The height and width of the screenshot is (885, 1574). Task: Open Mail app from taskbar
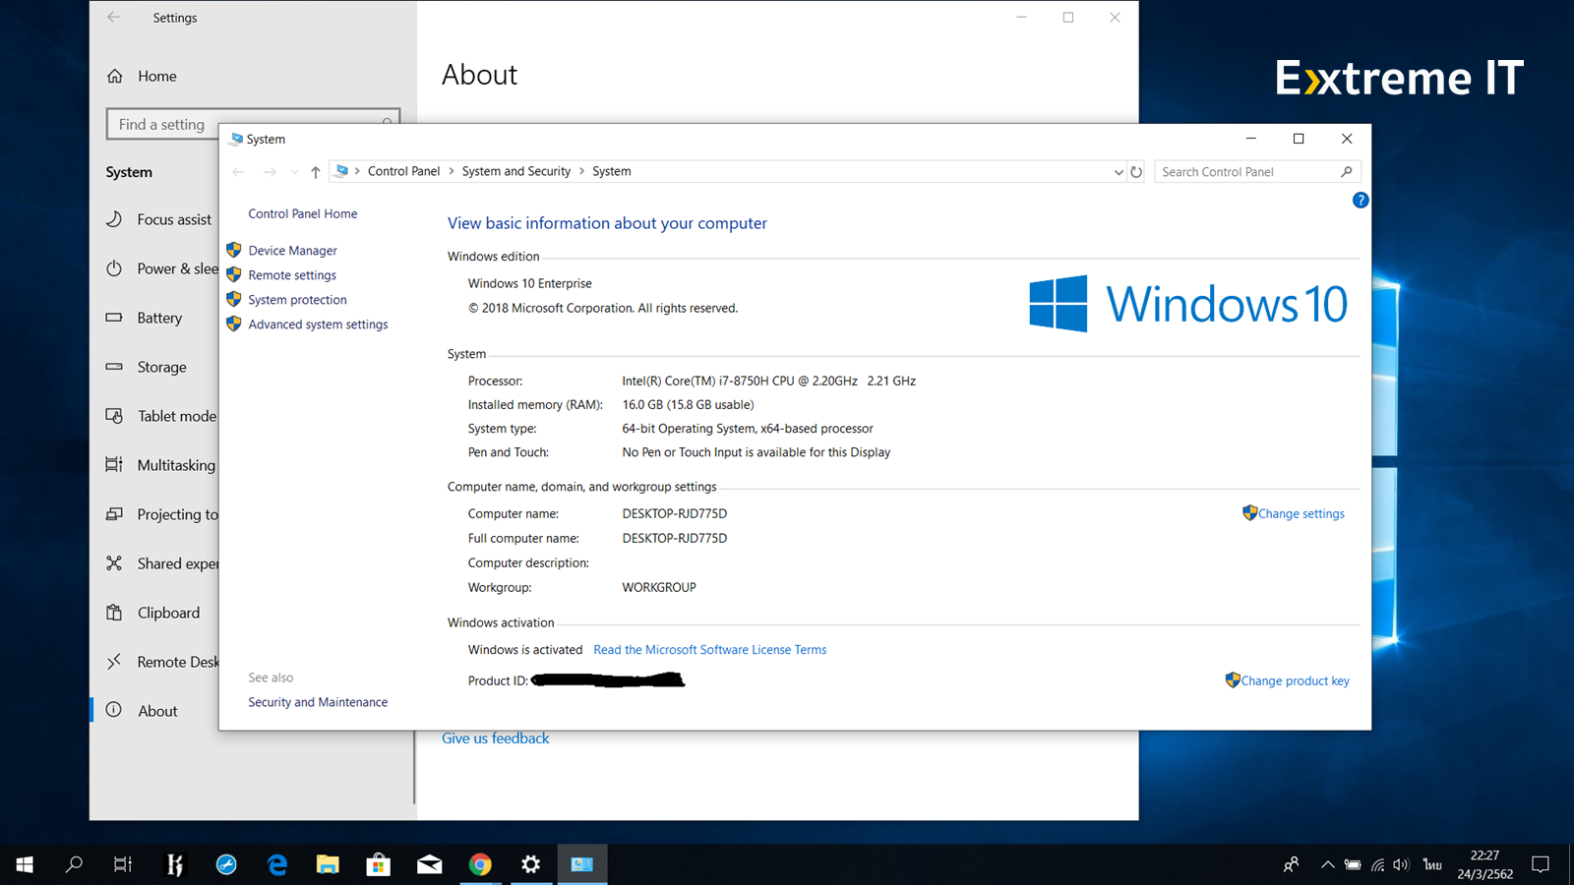pos(430,864)
